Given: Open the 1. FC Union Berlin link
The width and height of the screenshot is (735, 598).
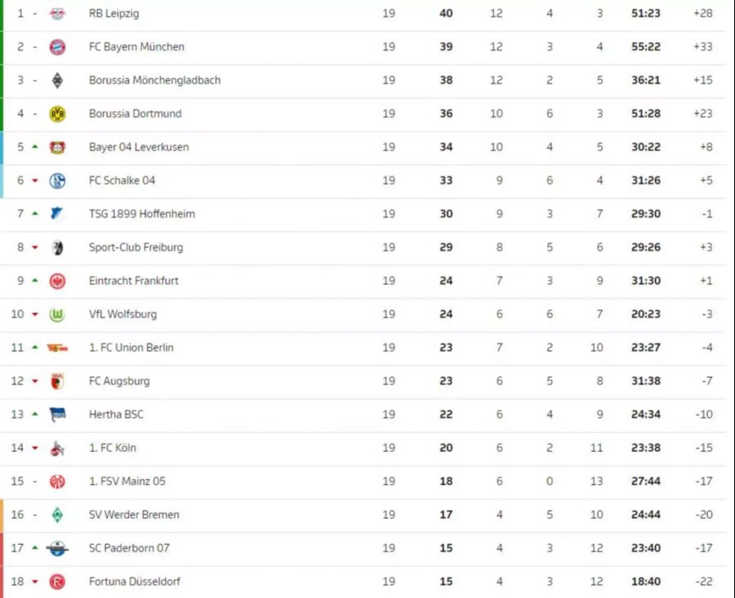Looking at the screenshot, I should pyautogui.click(x=131, y=348).
